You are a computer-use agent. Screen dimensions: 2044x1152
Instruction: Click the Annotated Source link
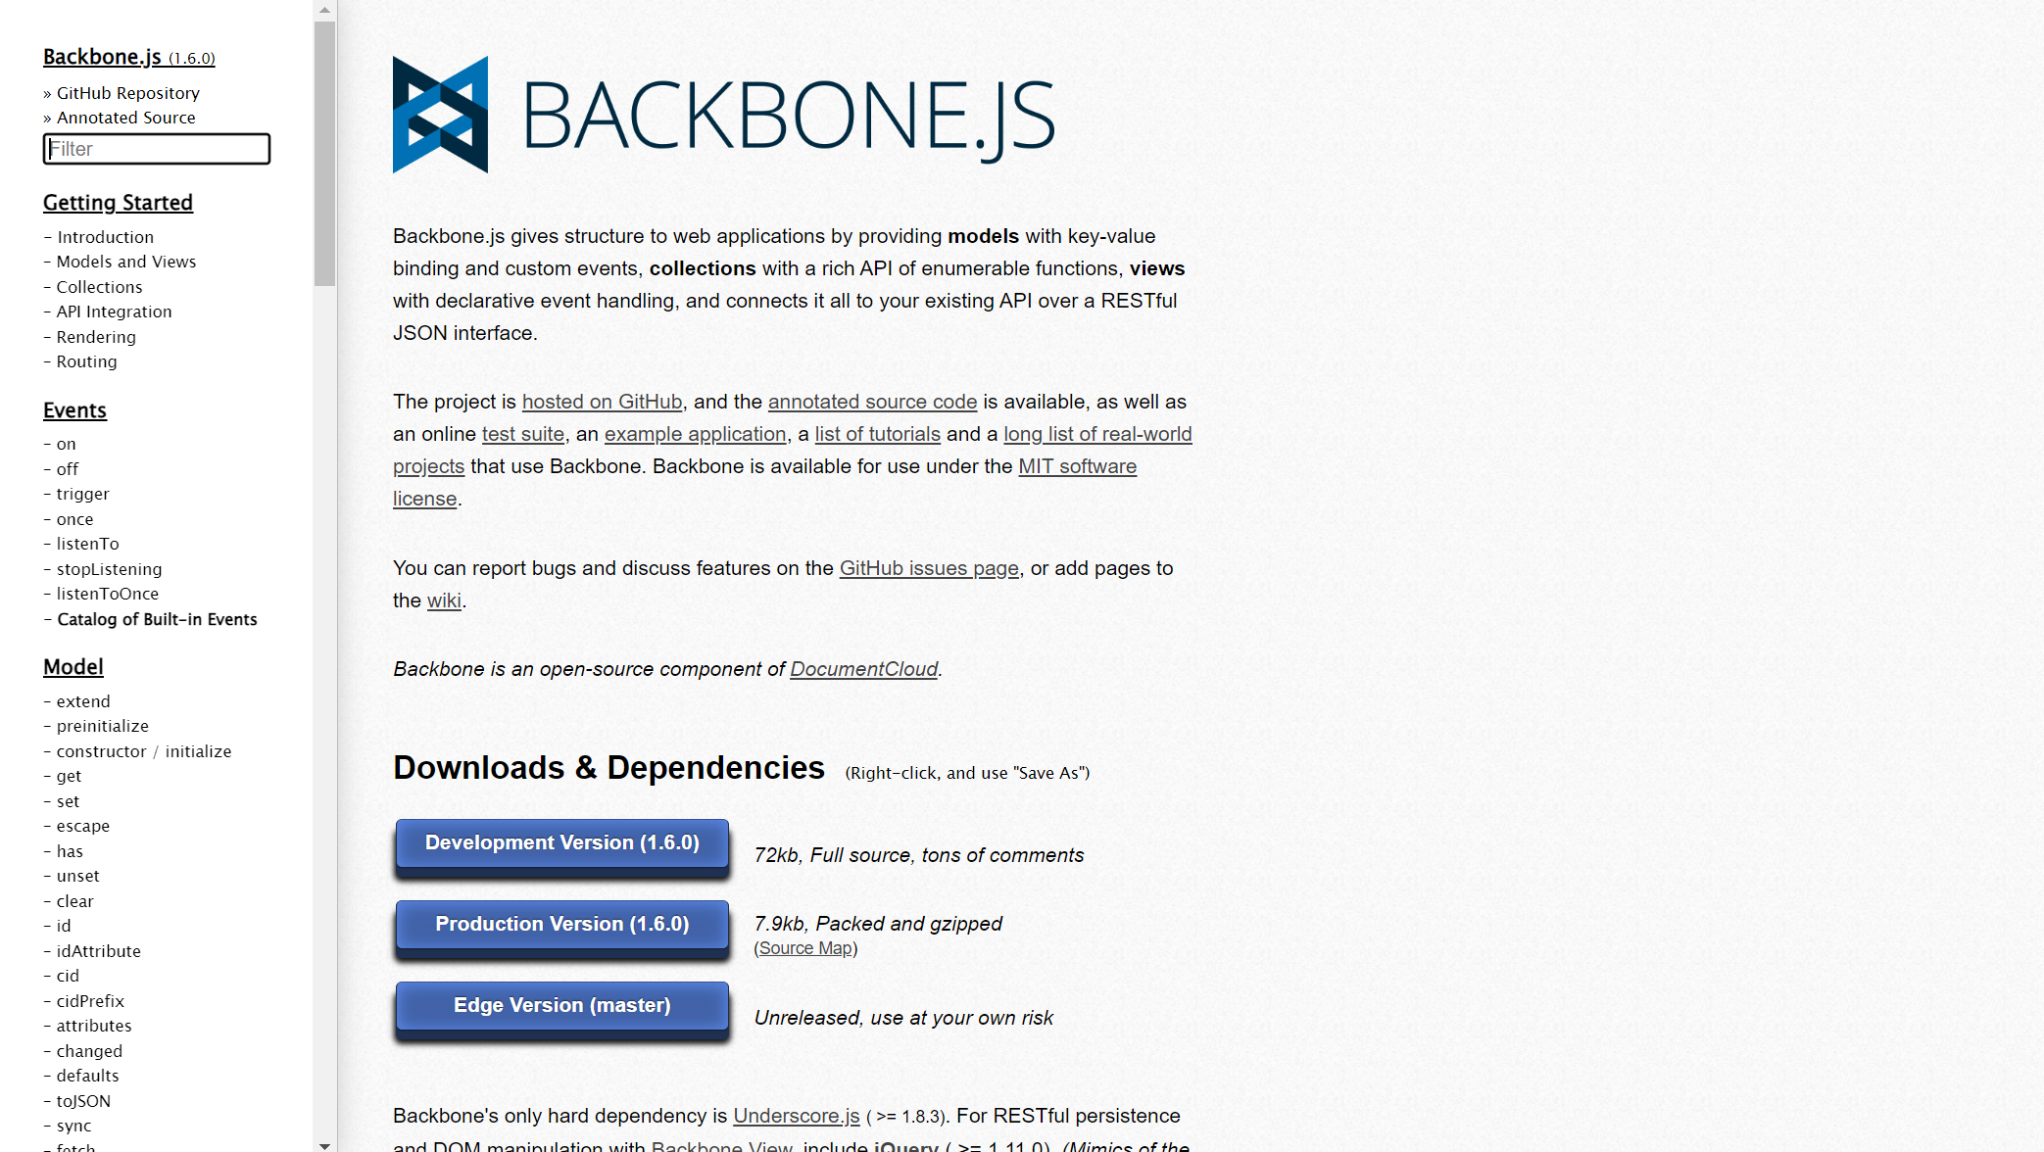pos(125,117)
